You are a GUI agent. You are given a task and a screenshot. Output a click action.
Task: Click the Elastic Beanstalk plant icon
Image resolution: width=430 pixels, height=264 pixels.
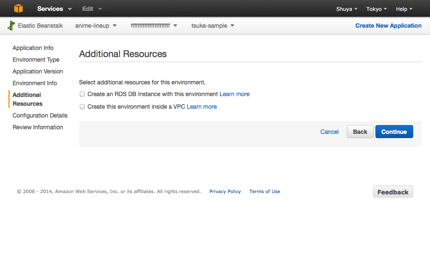point(11,26)
